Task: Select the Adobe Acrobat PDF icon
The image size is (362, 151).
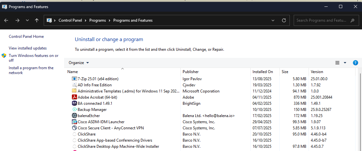Action: 74,97
